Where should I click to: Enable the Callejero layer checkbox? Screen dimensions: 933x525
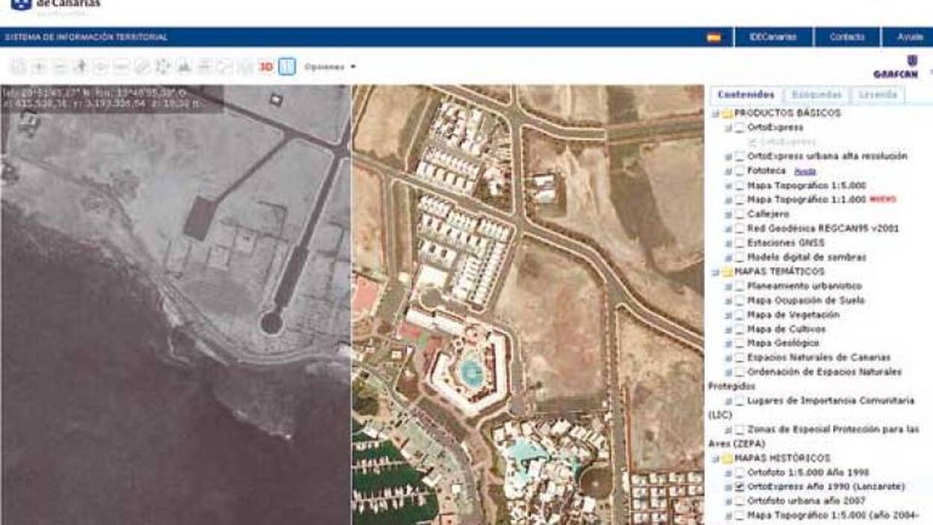coord(739,214)
